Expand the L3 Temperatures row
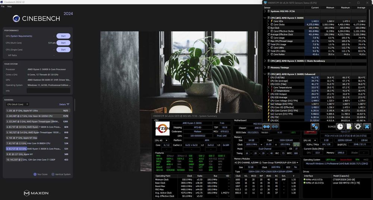The image size is (373, 200). (x=268, y=91)
